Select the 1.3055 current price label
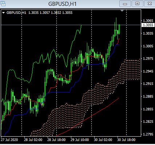This screenshot has width=155, height=145. tap(148, 25)
